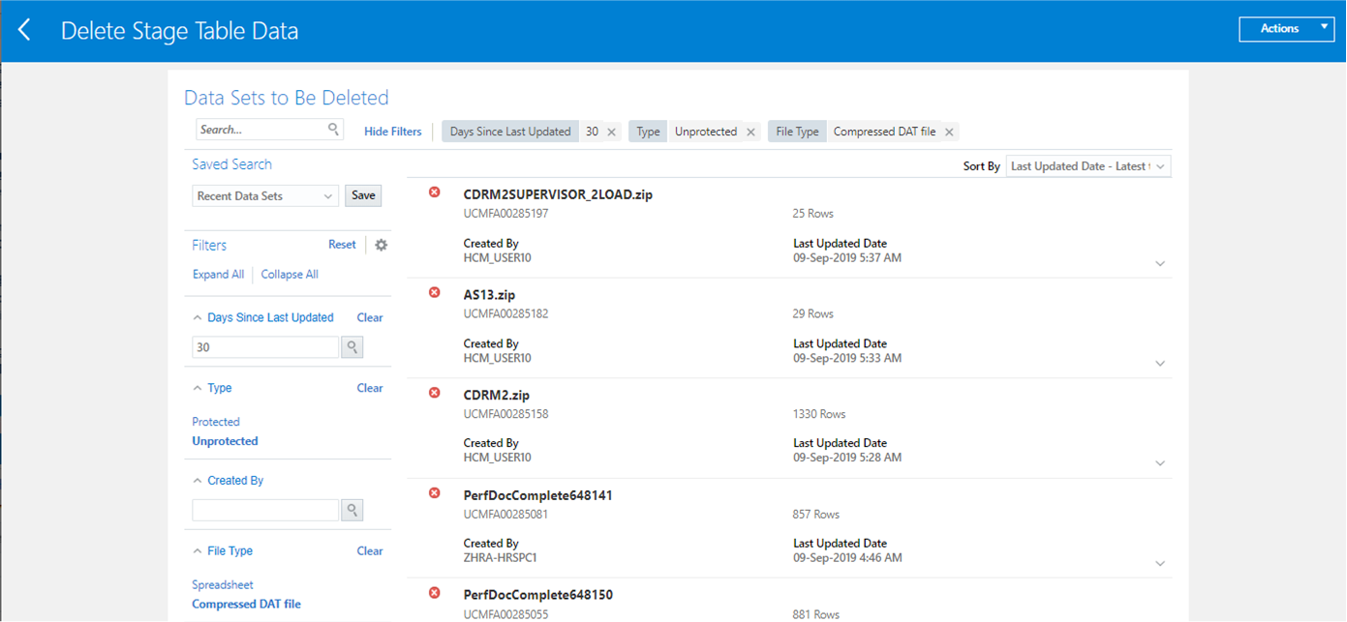Remove PerfDocComplete648141 with red X icon
The width and height of the screenshot is (1347, 622).
click(x=434, y=493)
